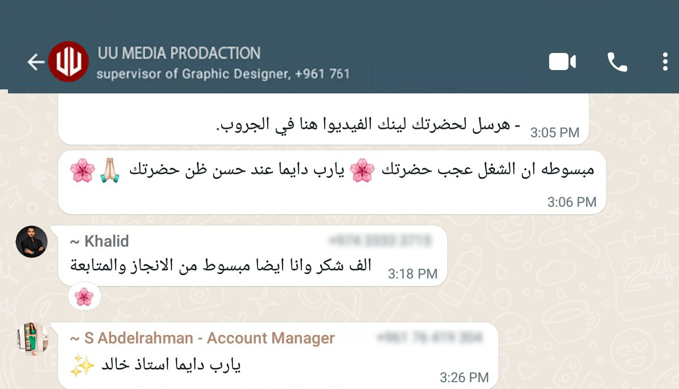
Task: Open the UU group profile picture
Action: point(69,62)
